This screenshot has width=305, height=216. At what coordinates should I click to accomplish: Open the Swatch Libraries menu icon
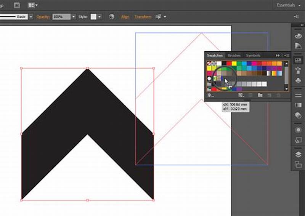tap(210, 95)
